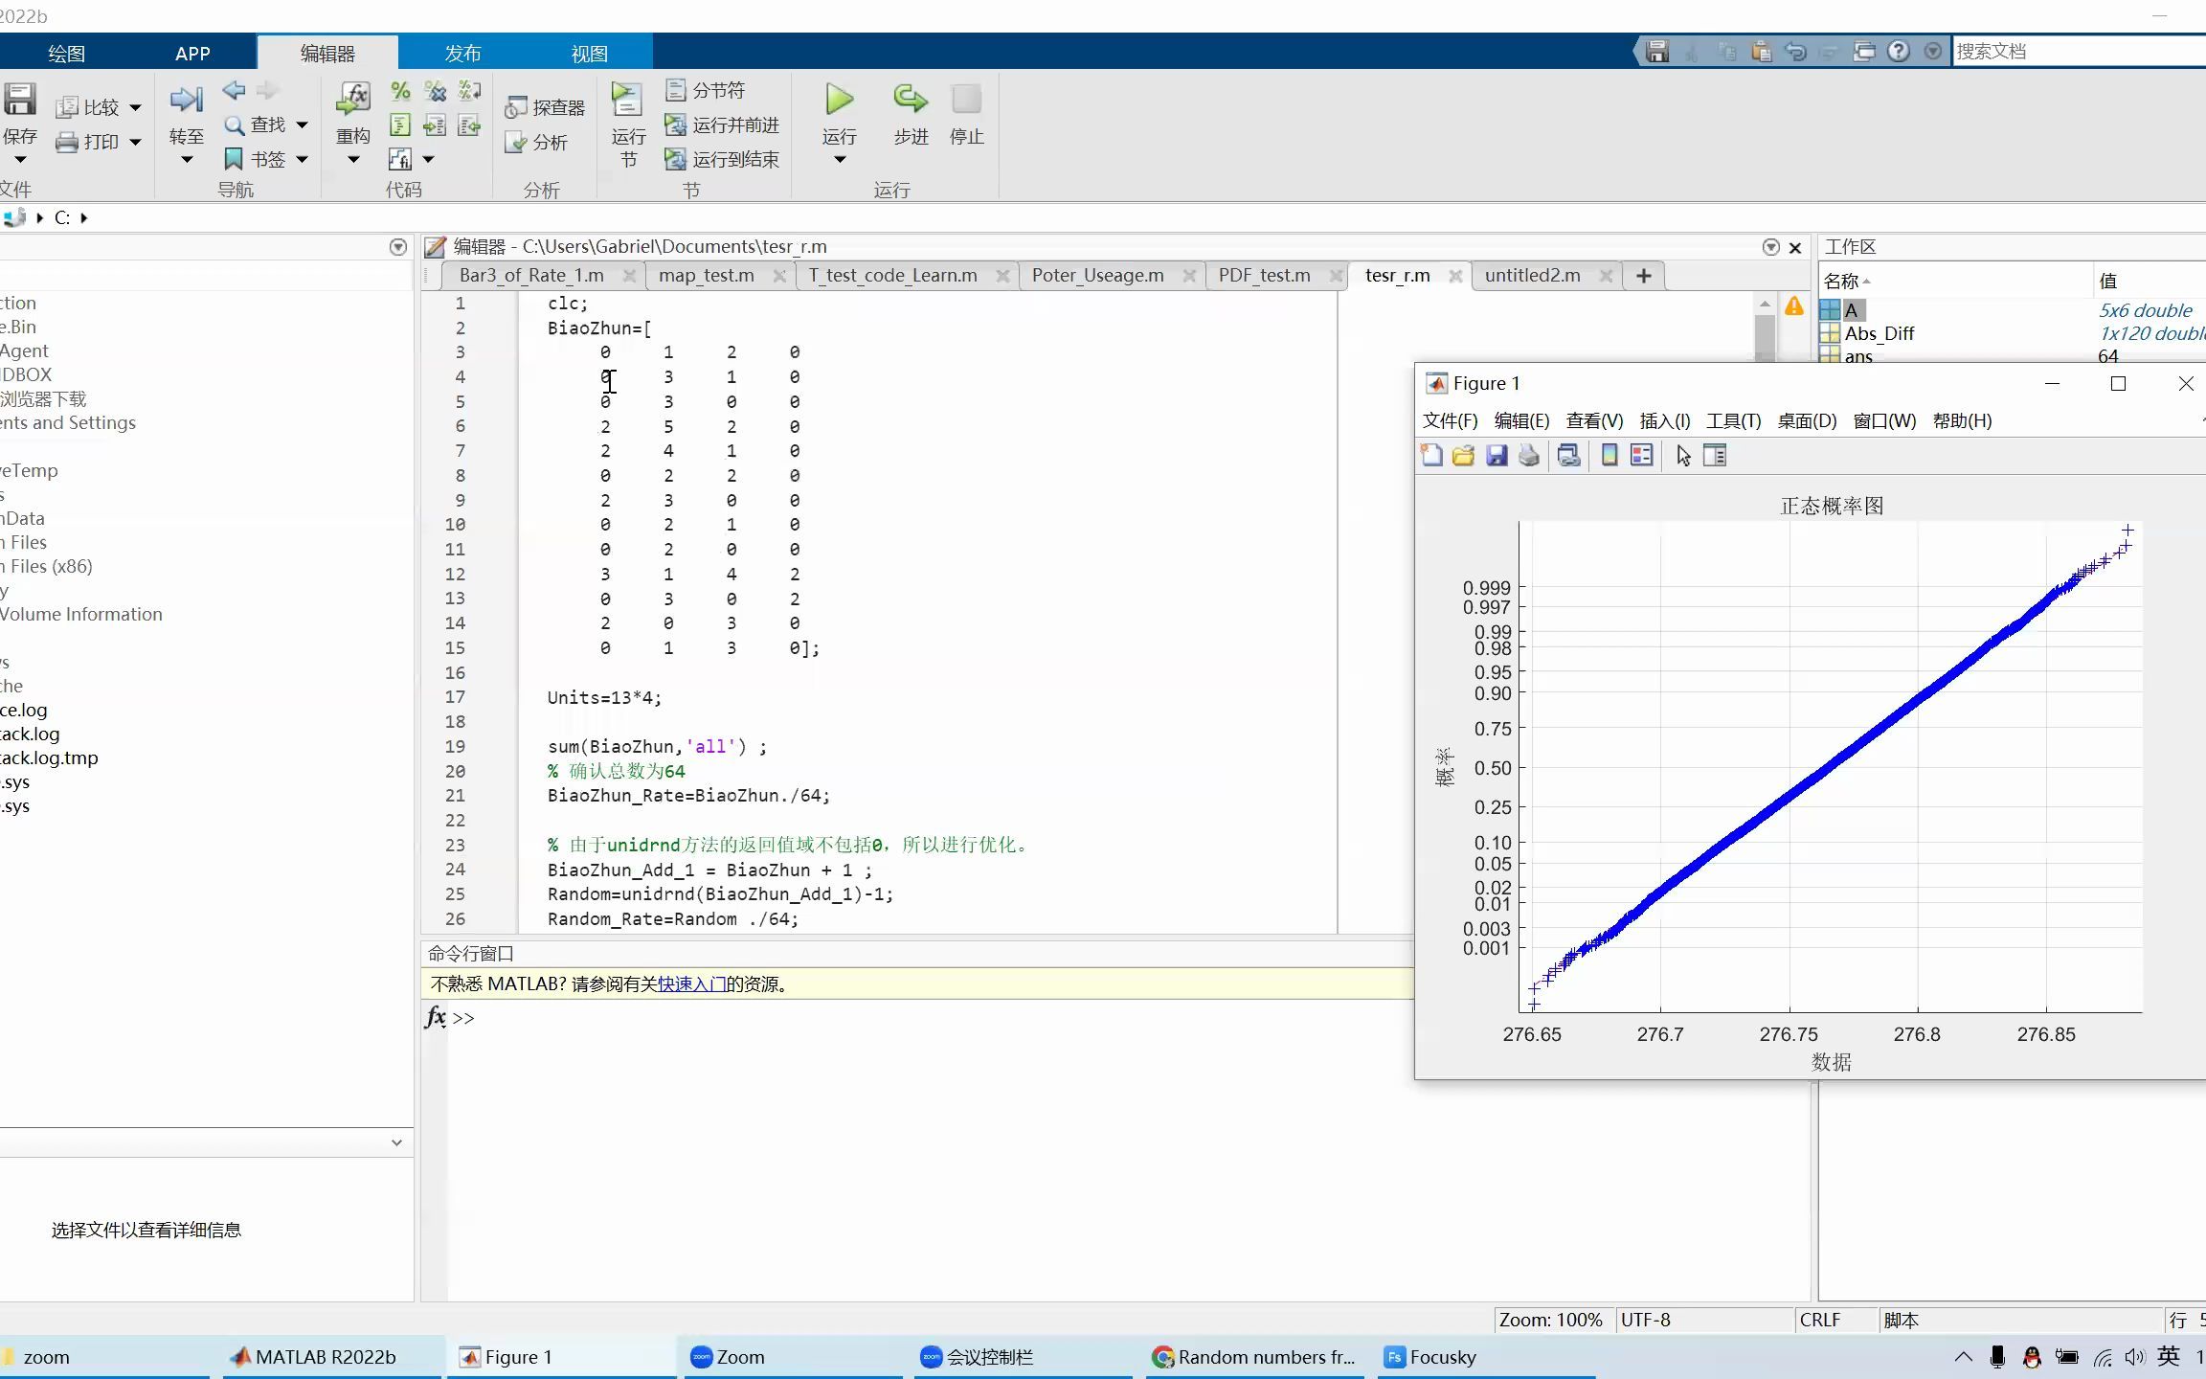This screenshot has height=1379, width=2206.
Task: Expand the Refactor dropdown arrow
Action: point(353,159)
